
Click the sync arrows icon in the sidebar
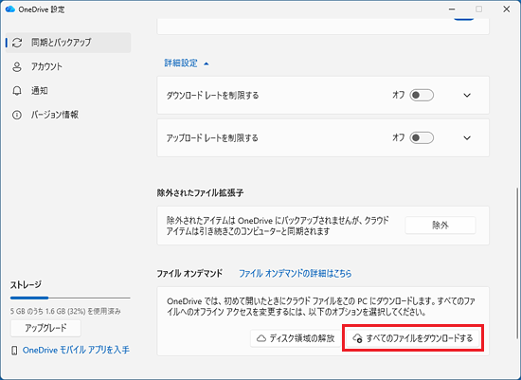coord(17,43)
